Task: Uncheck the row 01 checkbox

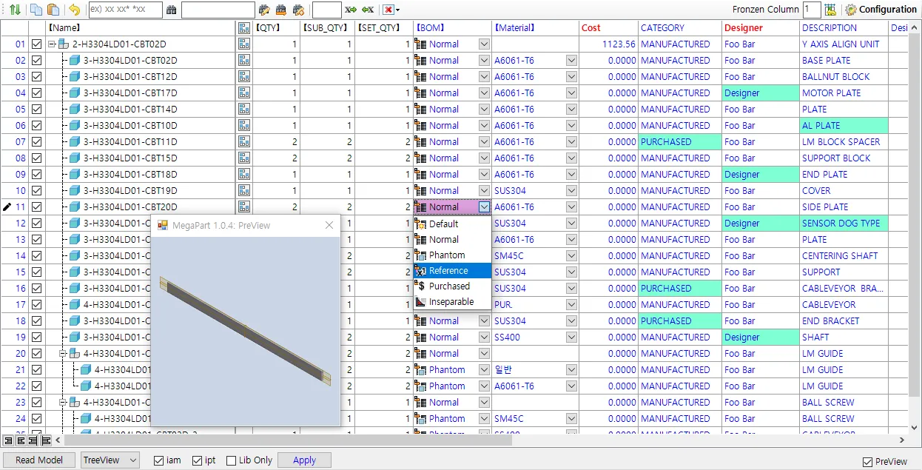Action: coord(36,44)
